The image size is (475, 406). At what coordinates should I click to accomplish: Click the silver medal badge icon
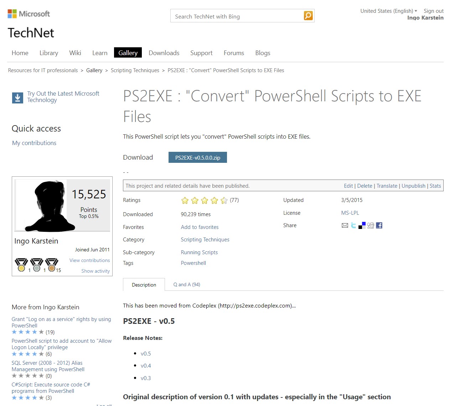pos(37,265)
